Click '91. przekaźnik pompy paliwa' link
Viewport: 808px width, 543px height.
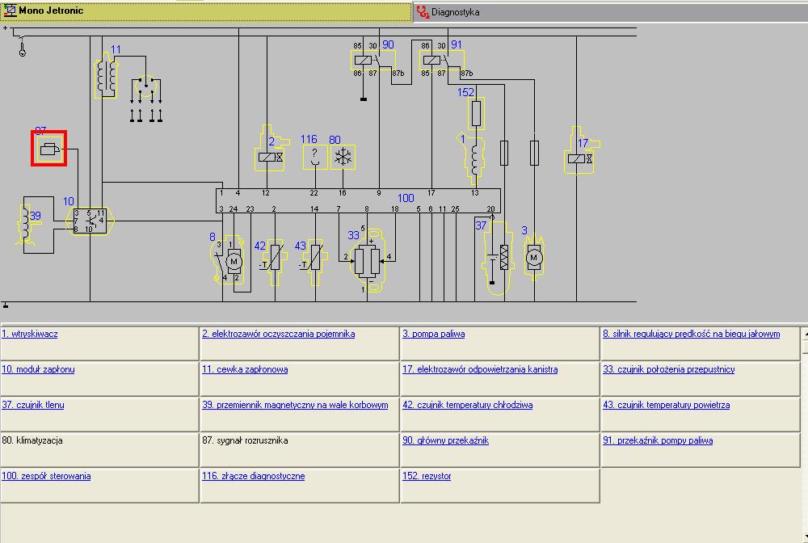(658, 440)
